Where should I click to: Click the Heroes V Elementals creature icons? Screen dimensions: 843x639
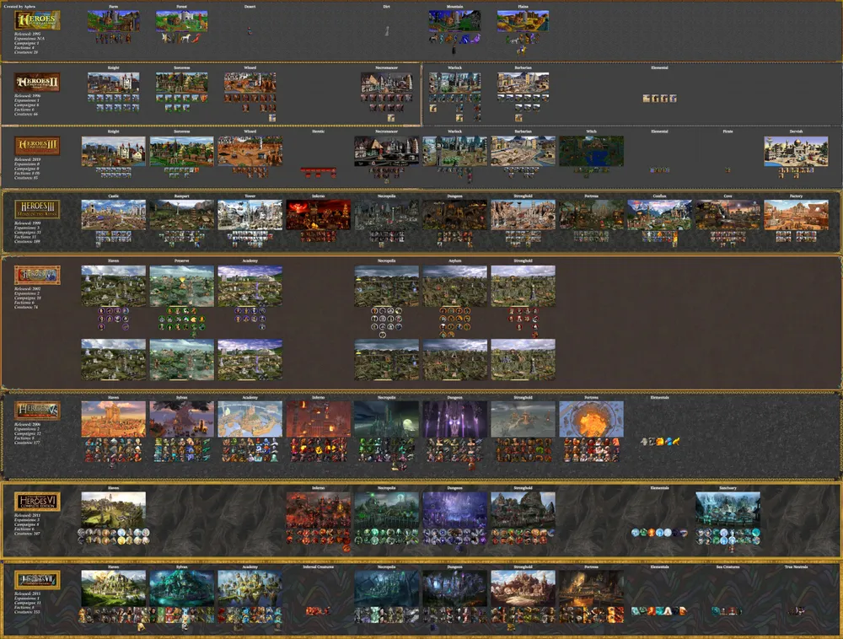click(x=659, y=441)
